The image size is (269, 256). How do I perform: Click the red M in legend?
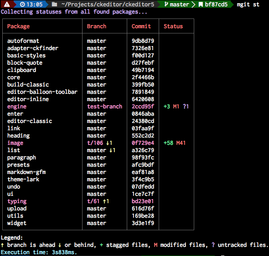point(155,245)
